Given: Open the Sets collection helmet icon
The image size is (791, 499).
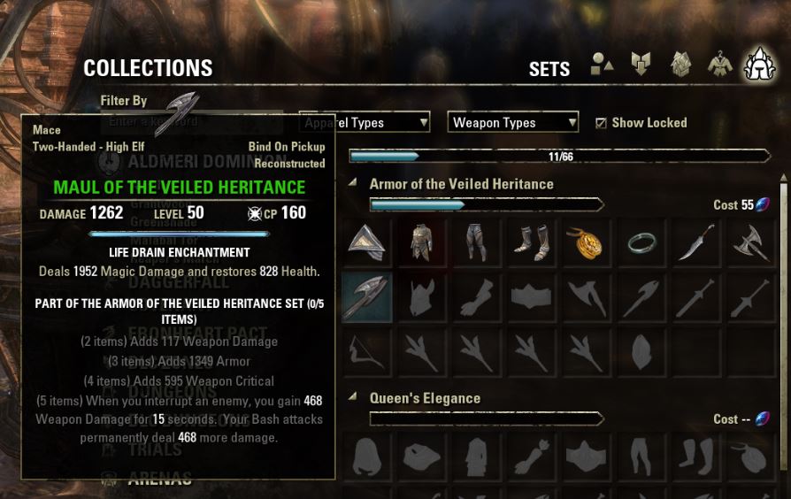Looking at the screenshot, I should click(759, 65).
